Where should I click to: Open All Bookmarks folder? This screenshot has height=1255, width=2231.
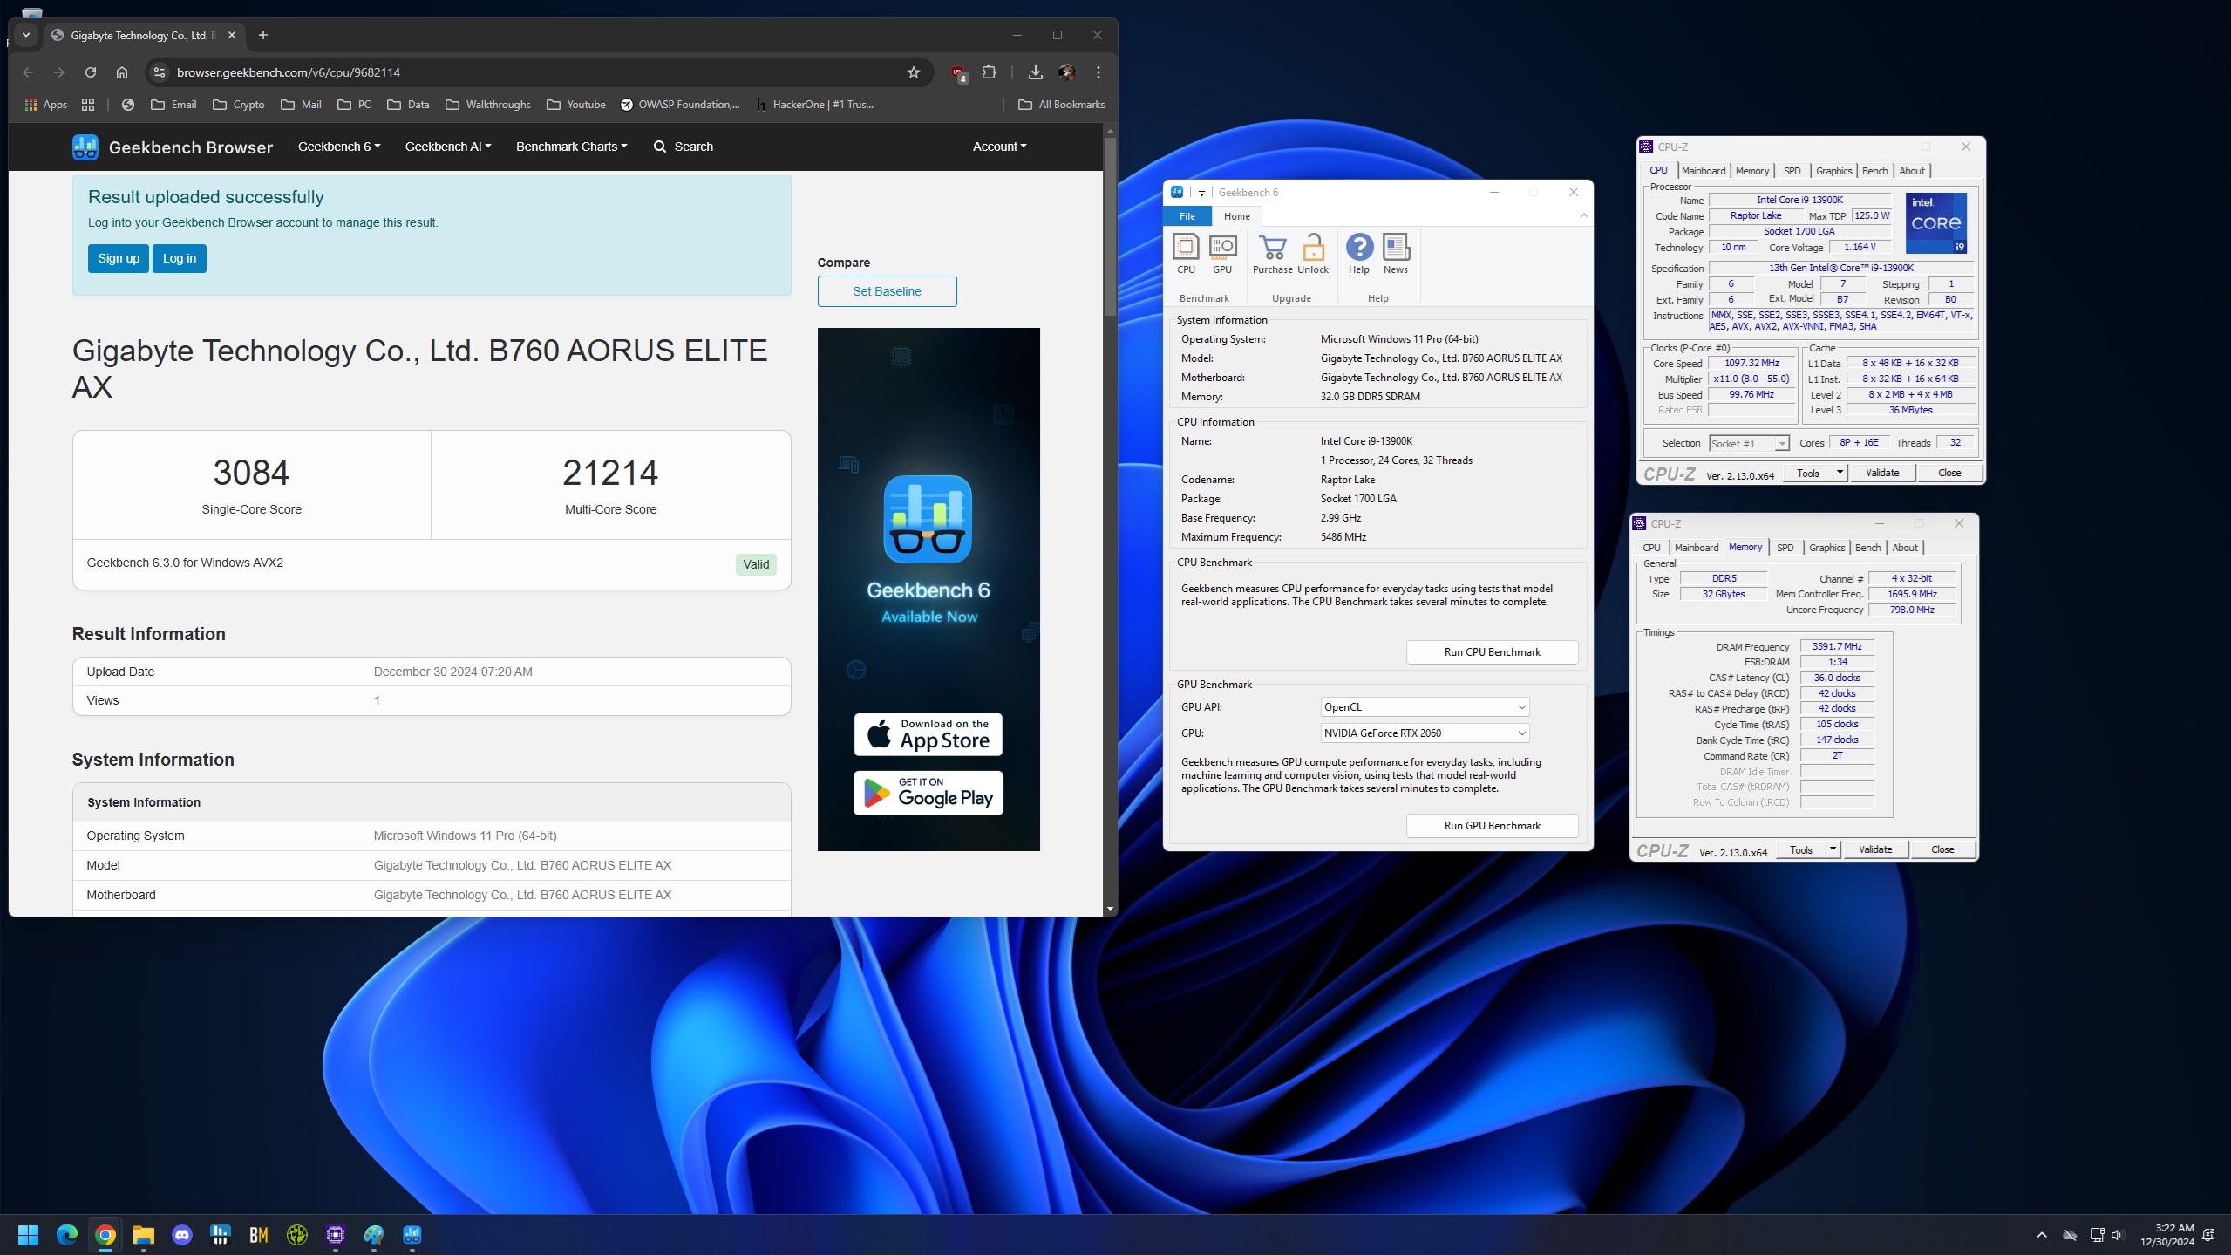pos(1061,105)
